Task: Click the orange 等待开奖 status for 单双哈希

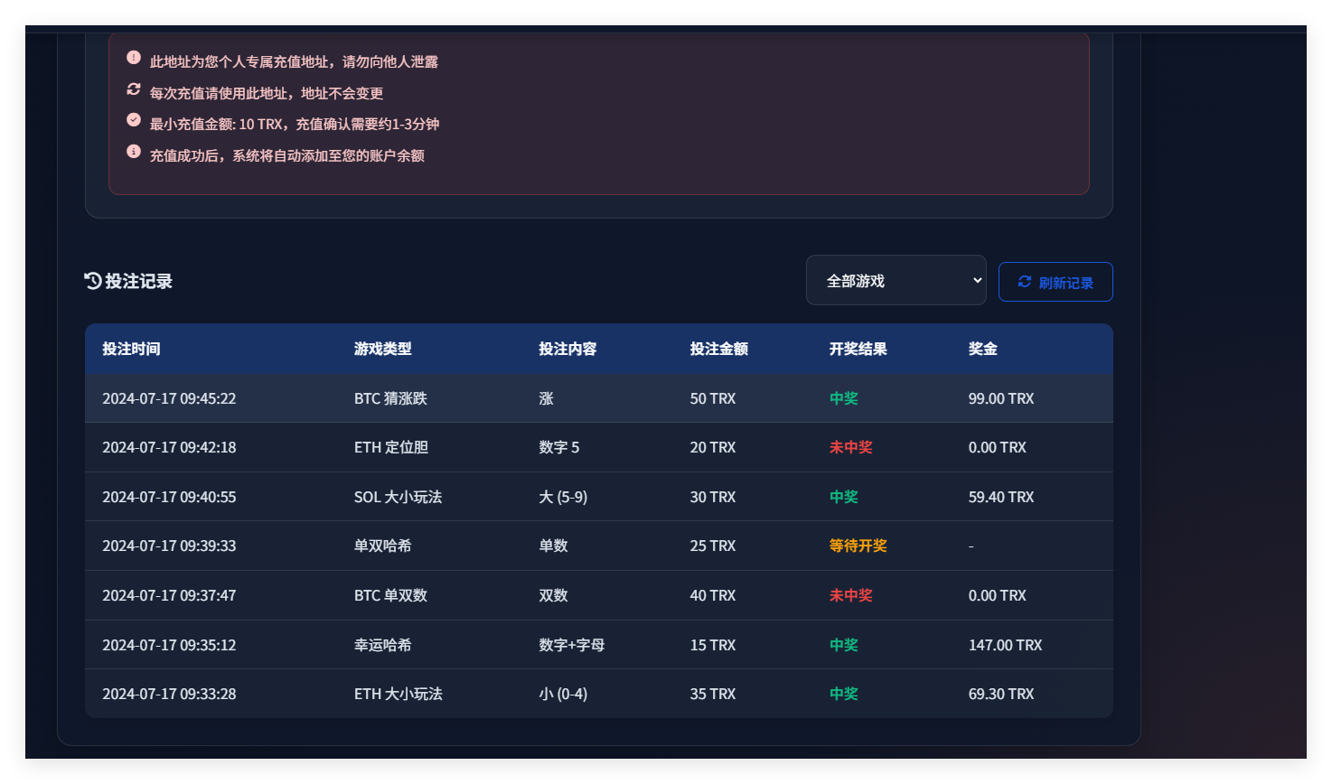Action: [x=858, y=546]
